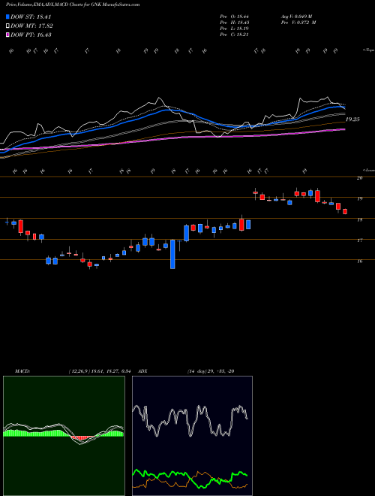
Task: Click the 'MACD:' panel heading
Action: coord(22,371)
